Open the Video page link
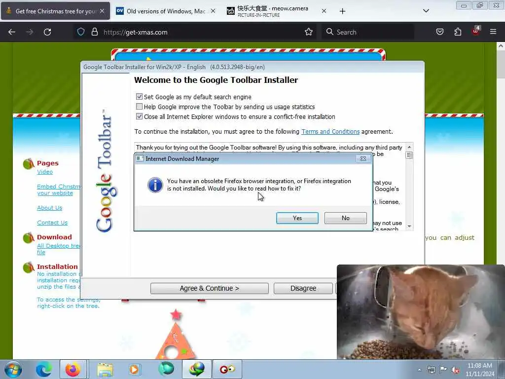The height and width of the screenshot is (379, 505). tap(45, 172)
